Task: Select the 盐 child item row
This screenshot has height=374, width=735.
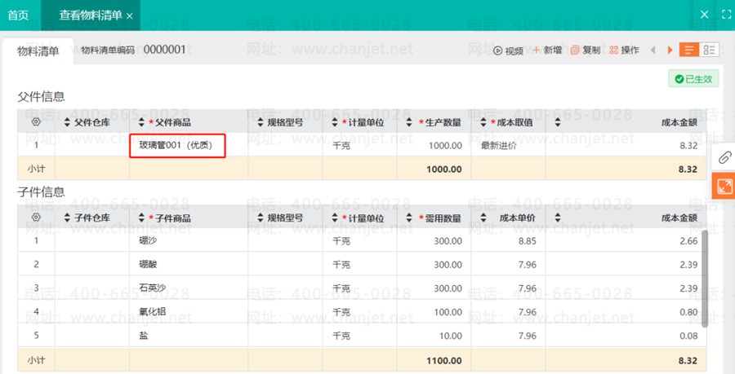Action: point(362,336)
